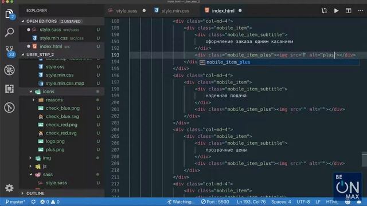Viewport: 367px width, 206px height.
Task: Collapse the Open Editors section
Action: [41, 21]
